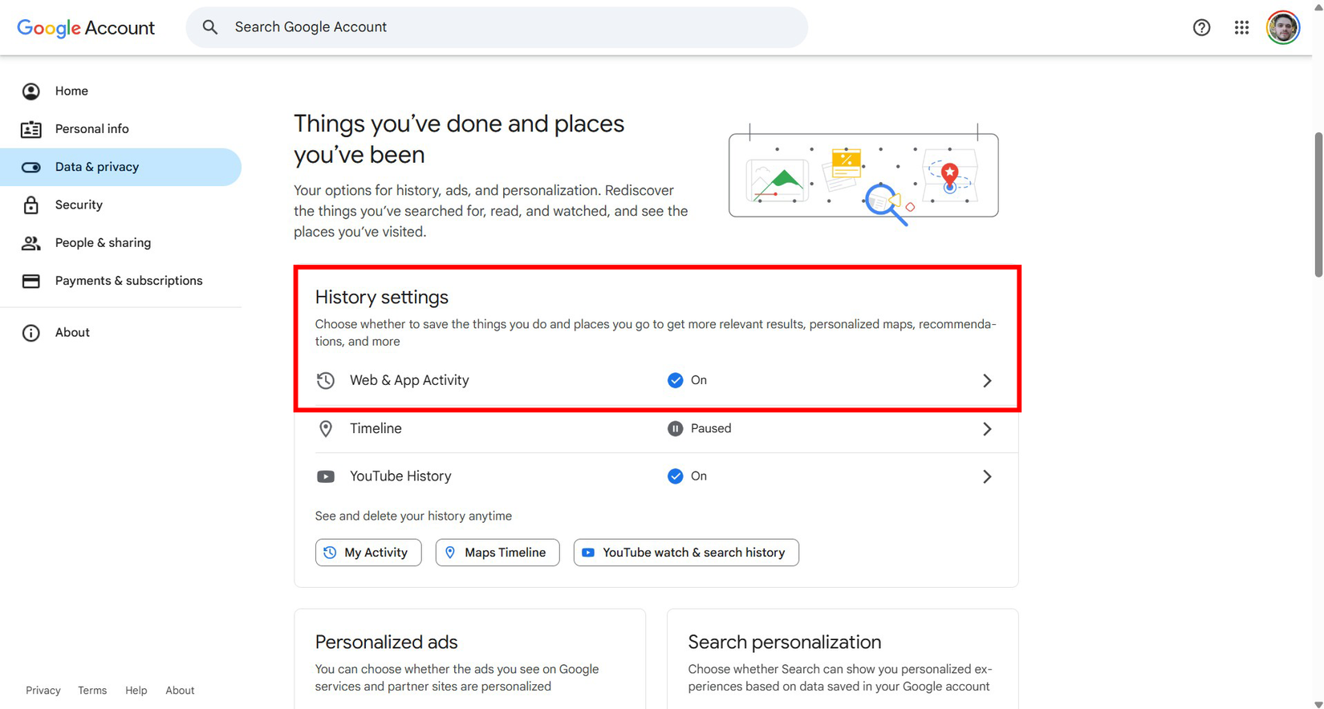Click the history illustration image
The image size is (1324, 709).
pyautogui.click(x=863, y=175)
